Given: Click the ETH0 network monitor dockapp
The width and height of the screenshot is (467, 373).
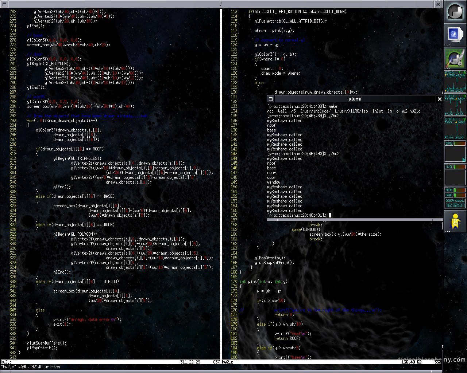Looking at the screenshot, I should pyautogui.click(x=455, y=82).
